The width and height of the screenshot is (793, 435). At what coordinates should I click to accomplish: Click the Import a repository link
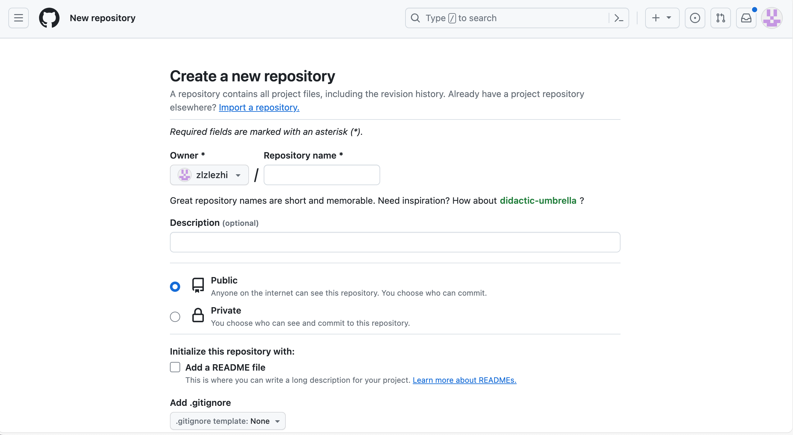pos(259,107)
